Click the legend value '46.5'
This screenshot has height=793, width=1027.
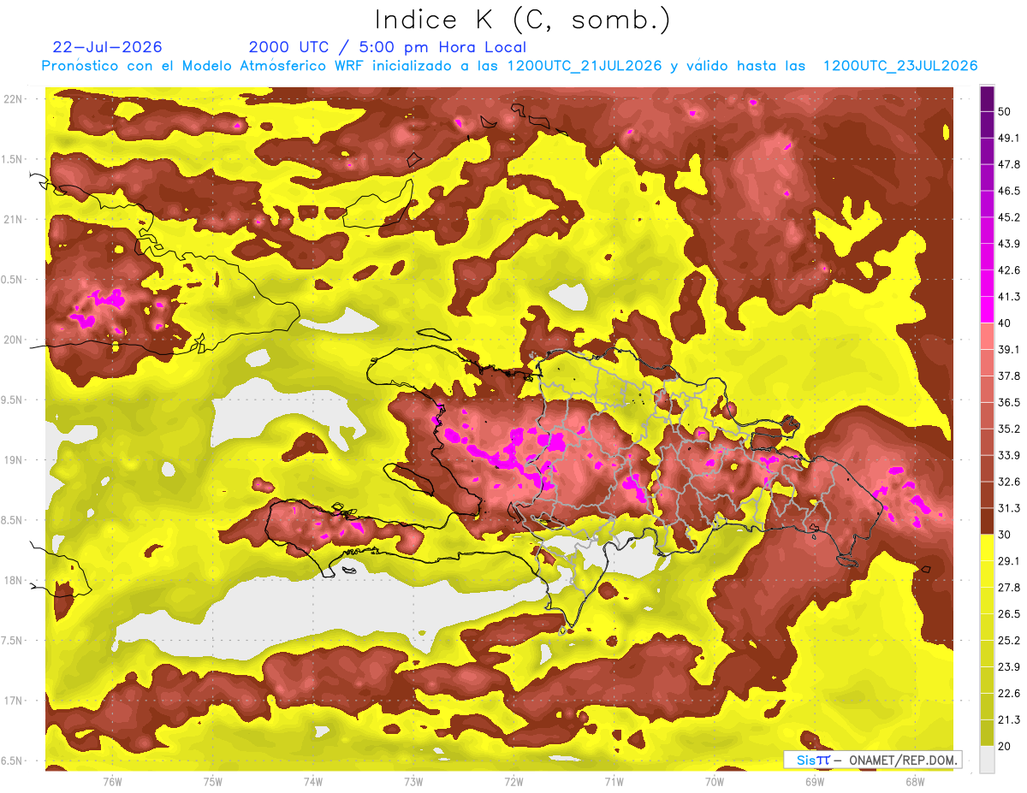pos(1008,191)
